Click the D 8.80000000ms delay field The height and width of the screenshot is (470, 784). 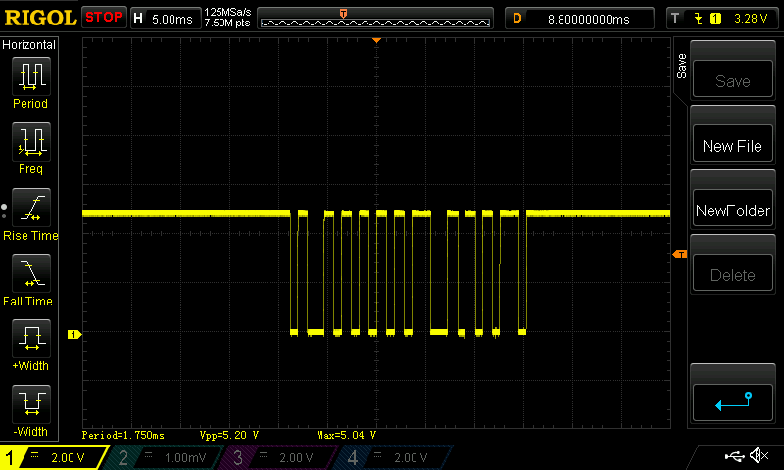click(580, 19)
